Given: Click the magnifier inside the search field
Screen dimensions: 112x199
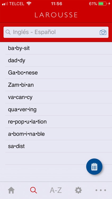Looking at the screenshot, I should click(x=8, y=32).
